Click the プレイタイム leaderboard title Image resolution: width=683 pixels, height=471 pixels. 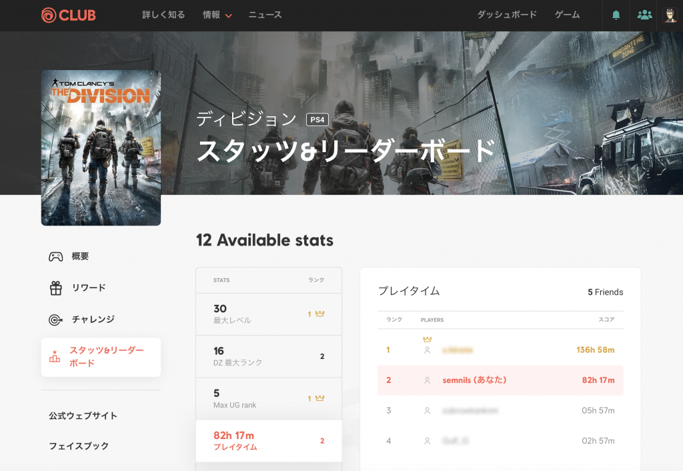click(409, 291)
